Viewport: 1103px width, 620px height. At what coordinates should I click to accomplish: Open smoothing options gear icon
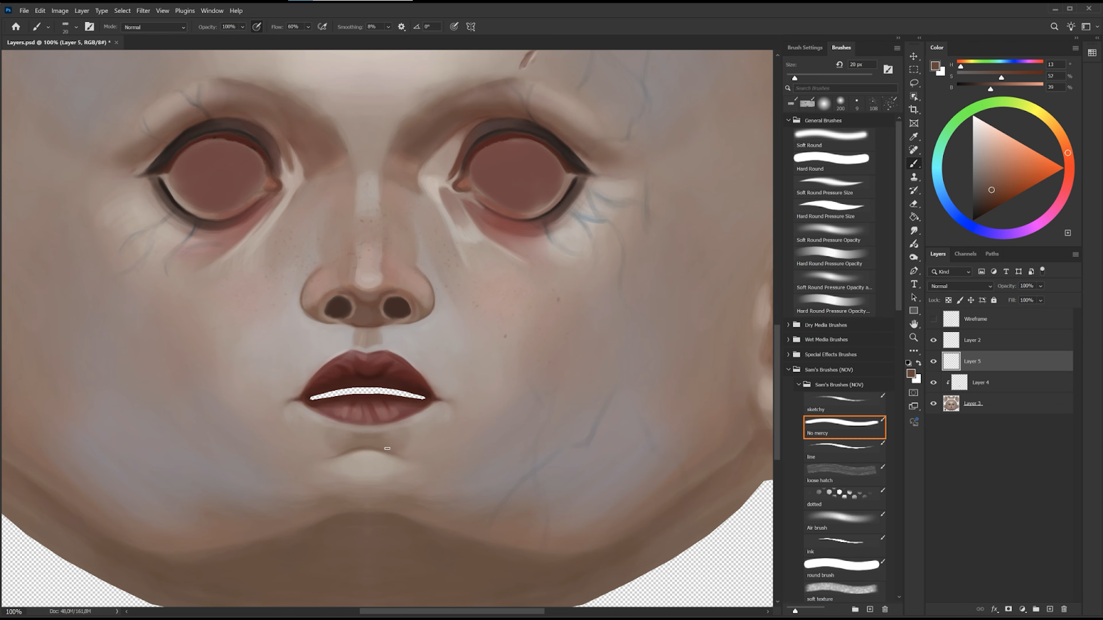pyautogui.click(x=402, y=27)
